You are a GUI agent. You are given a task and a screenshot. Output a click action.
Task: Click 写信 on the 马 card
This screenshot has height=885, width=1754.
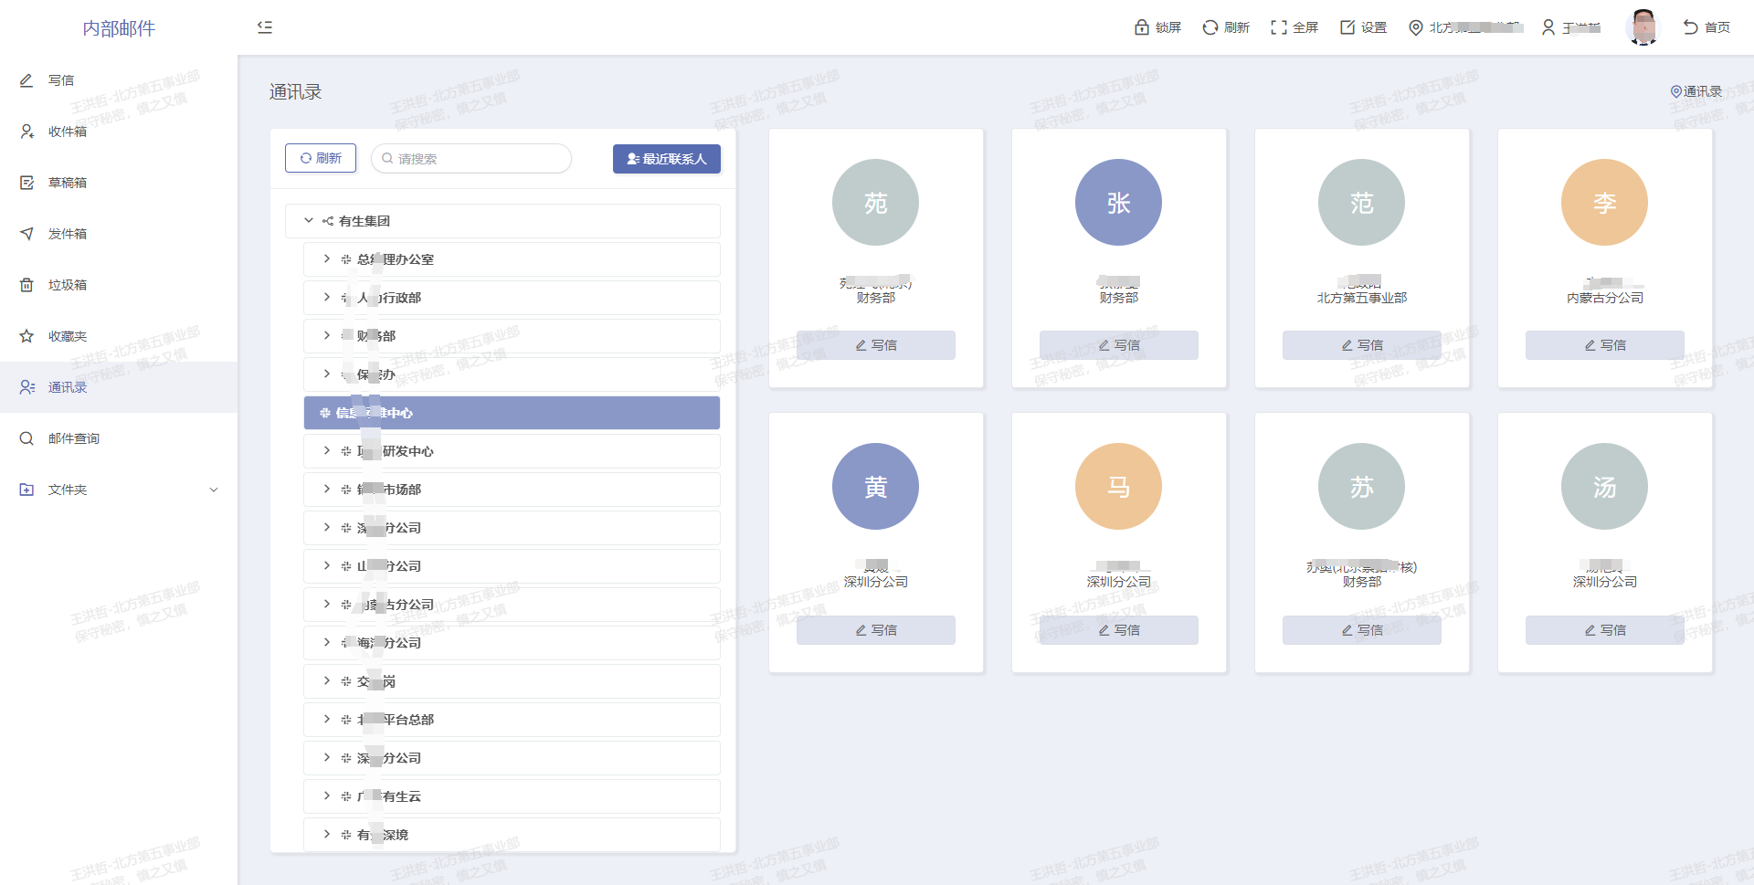pos(1119,630)
